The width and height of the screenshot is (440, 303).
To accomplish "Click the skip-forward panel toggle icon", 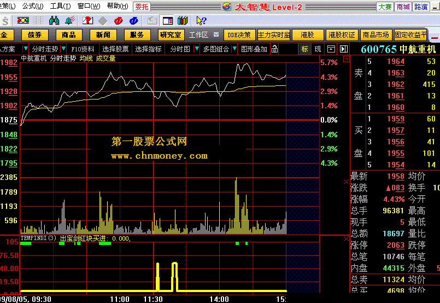I will tap(344, 49).
